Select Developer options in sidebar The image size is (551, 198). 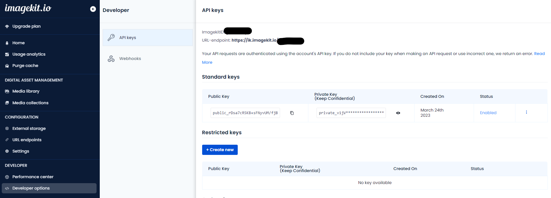coord(49,188)
